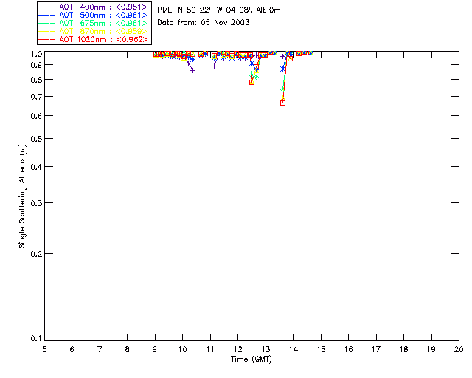Click the 'Time (GMT)' x-axis title

[251, 360]
